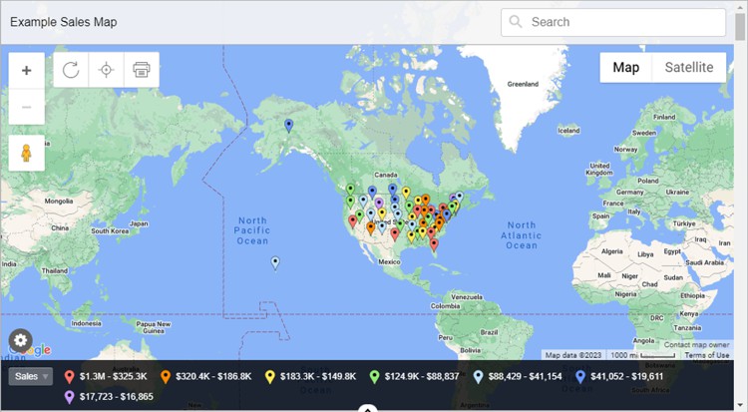Open the settings gear on map

pos(20,340)
